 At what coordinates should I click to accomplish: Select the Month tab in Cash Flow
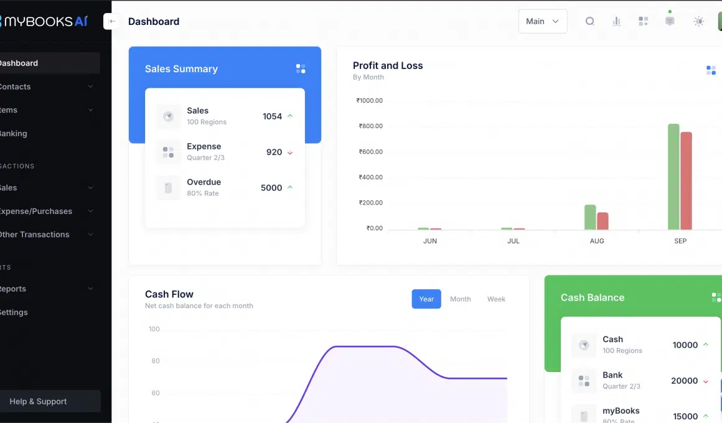click(x=460, y=299)
